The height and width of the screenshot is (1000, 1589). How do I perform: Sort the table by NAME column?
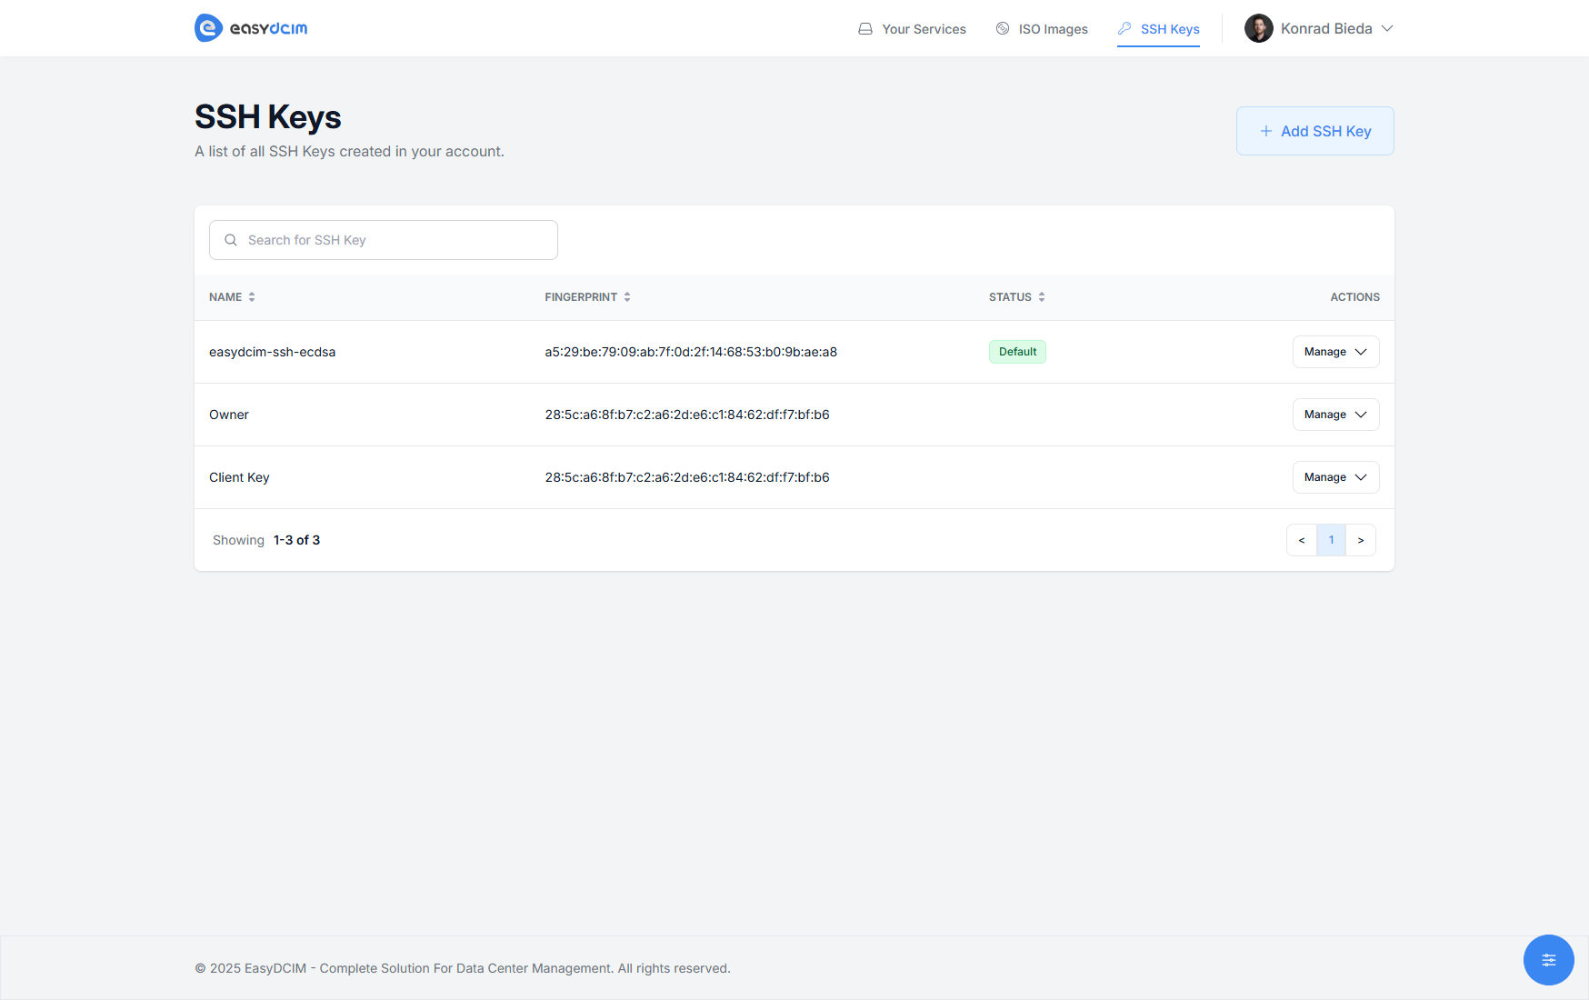(252, 296)
